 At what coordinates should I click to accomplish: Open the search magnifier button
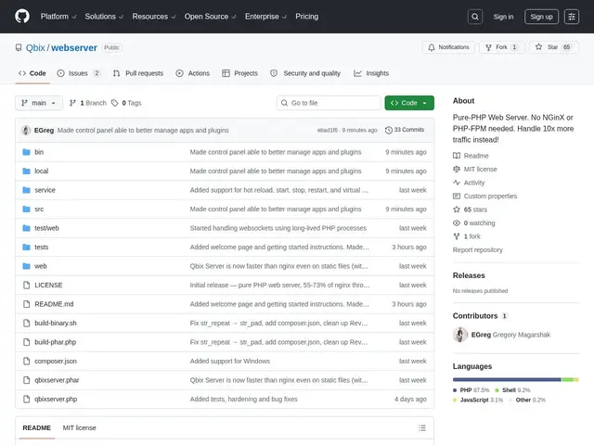(x=475, y=17)
